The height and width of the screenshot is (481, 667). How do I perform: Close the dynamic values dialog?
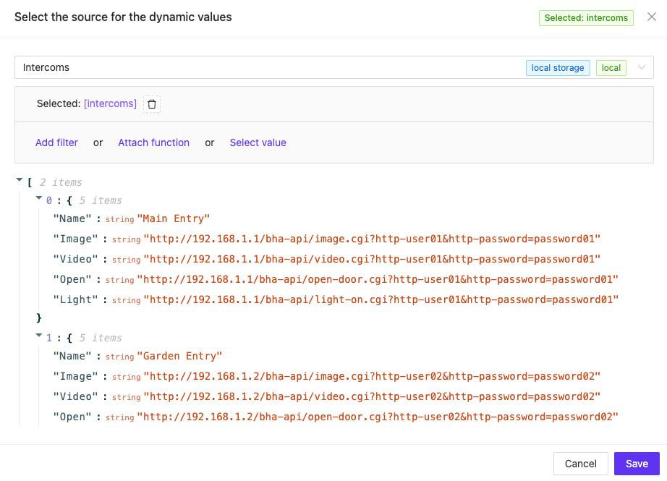[x=651, y=17]
